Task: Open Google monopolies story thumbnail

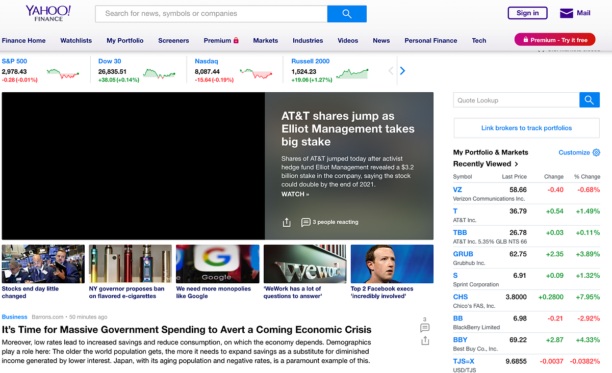Action: point(218,264)
